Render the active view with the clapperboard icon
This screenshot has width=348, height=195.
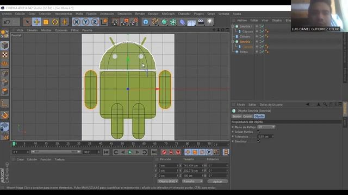pyautogui.click(x=115, y=22)
